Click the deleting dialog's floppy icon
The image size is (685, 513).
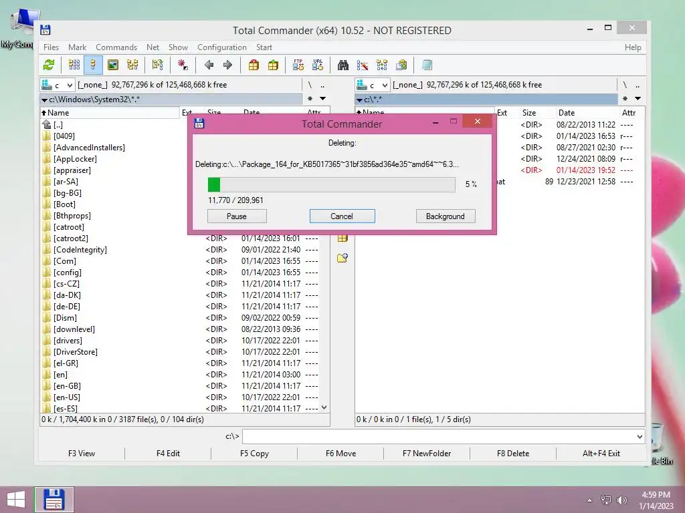tap(199, 124)
